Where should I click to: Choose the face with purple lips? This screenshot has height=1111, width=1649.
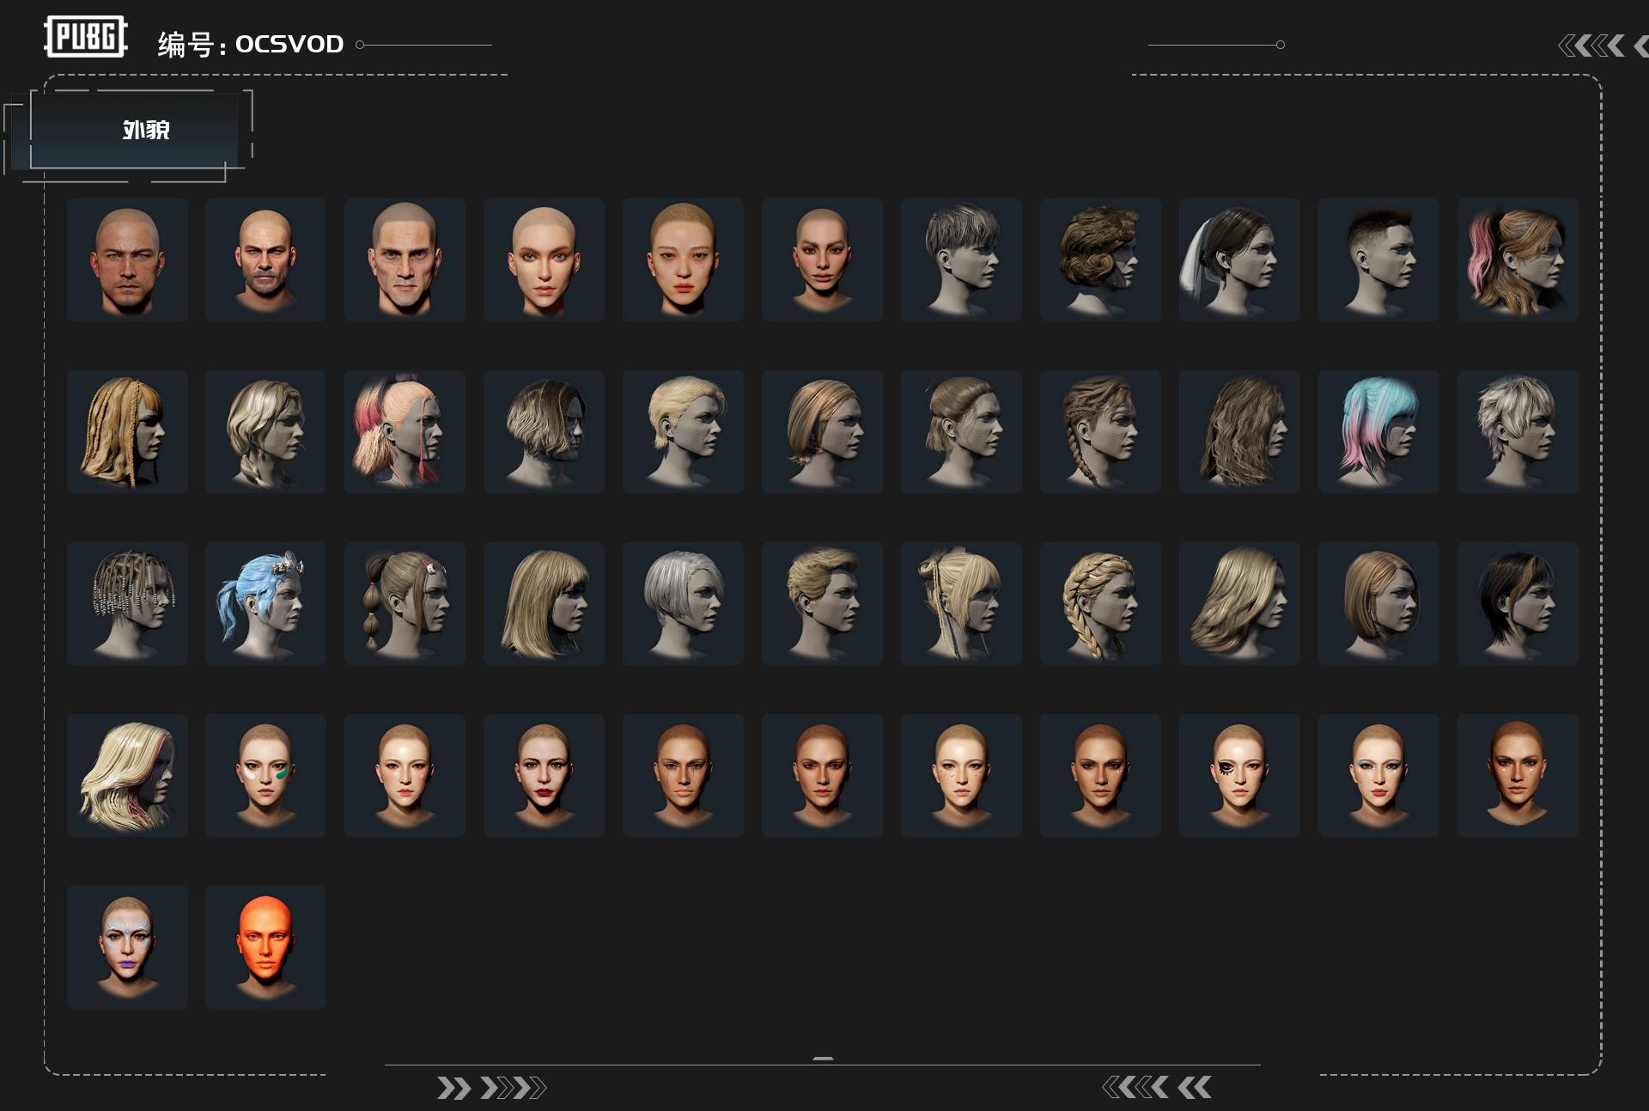tap(127, 947)
